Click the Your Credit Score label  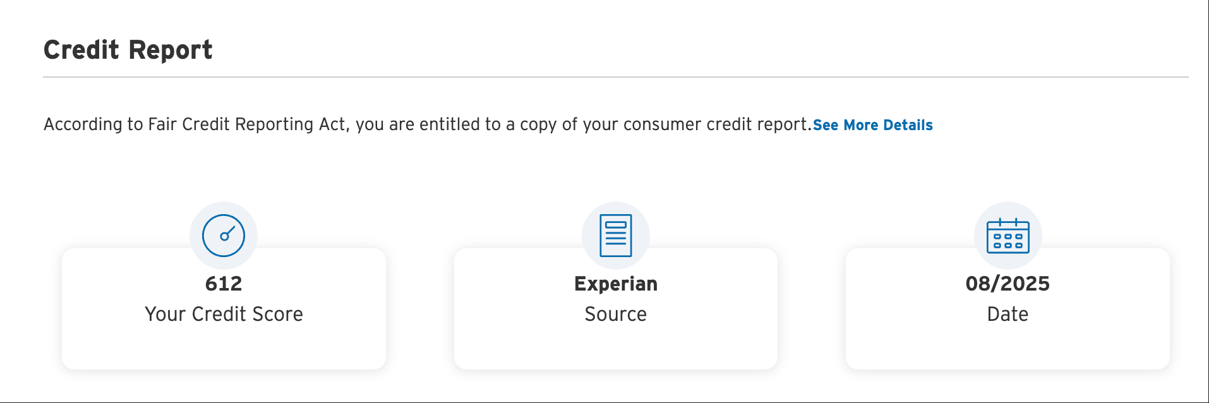[x=224, y=314]
